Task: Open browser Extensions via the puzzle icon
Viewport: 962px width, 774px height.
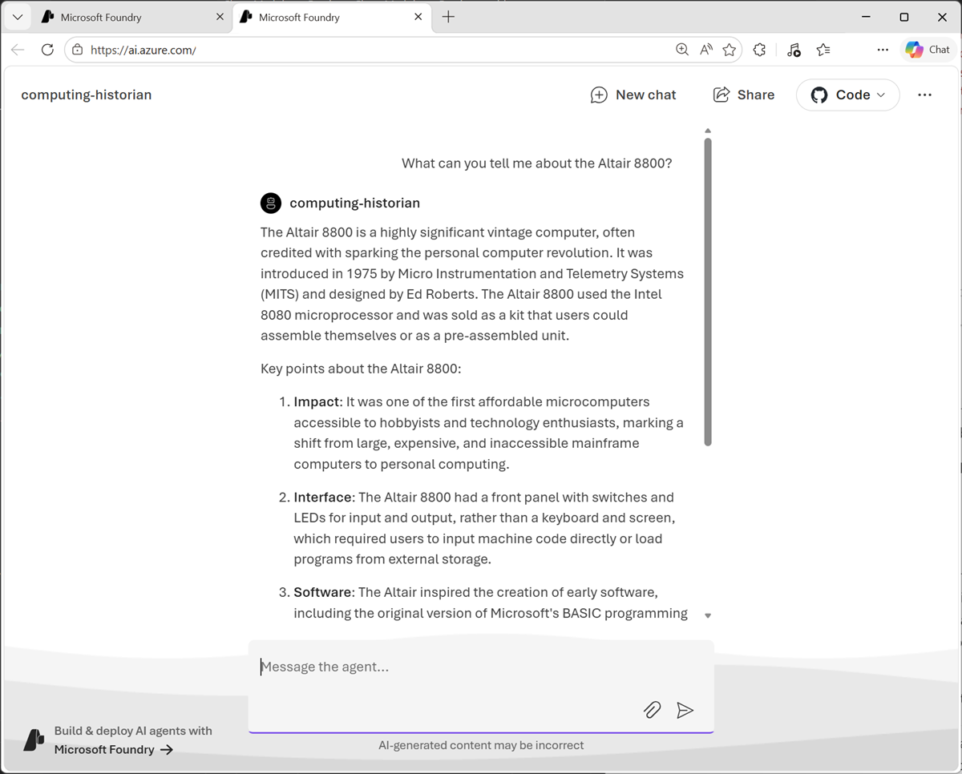Action: (x=759, y=49)
